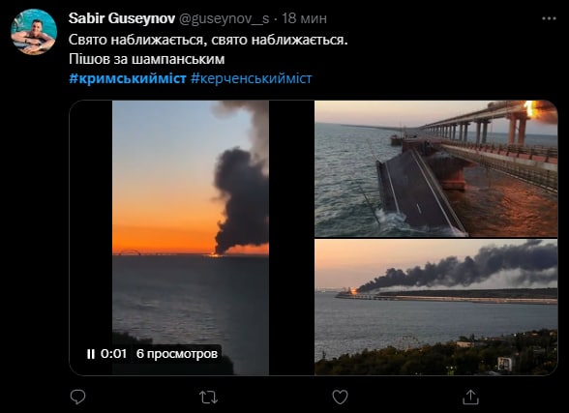Click the Sabir Guseynov display name
Screen dimensions: 569x413
[x=122, y=18]
